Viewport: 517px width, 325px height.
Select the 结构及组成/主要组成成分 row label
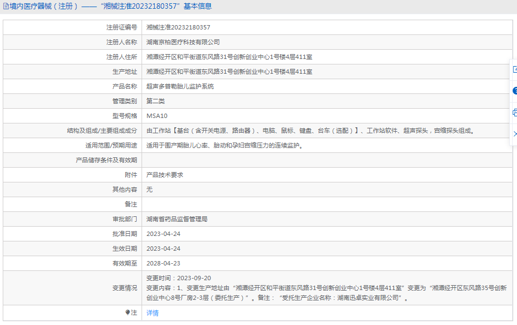click(x=102, y=131)
